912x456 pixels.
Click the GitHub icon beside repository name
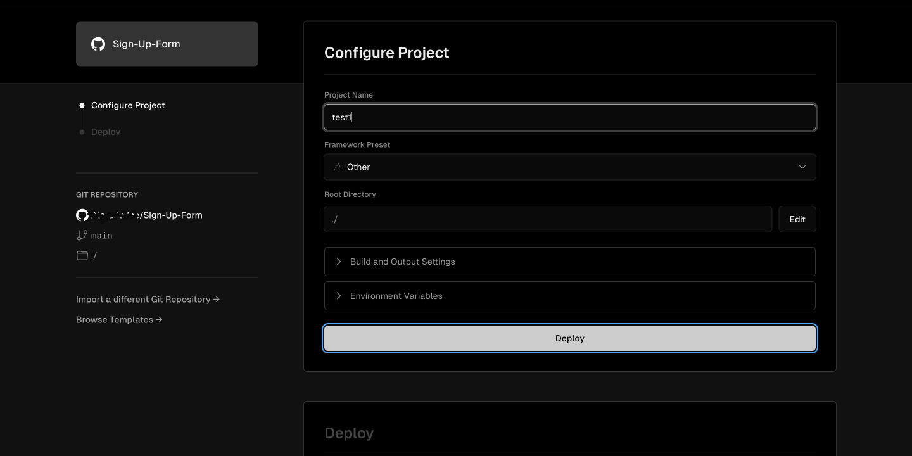click(82, 215)
